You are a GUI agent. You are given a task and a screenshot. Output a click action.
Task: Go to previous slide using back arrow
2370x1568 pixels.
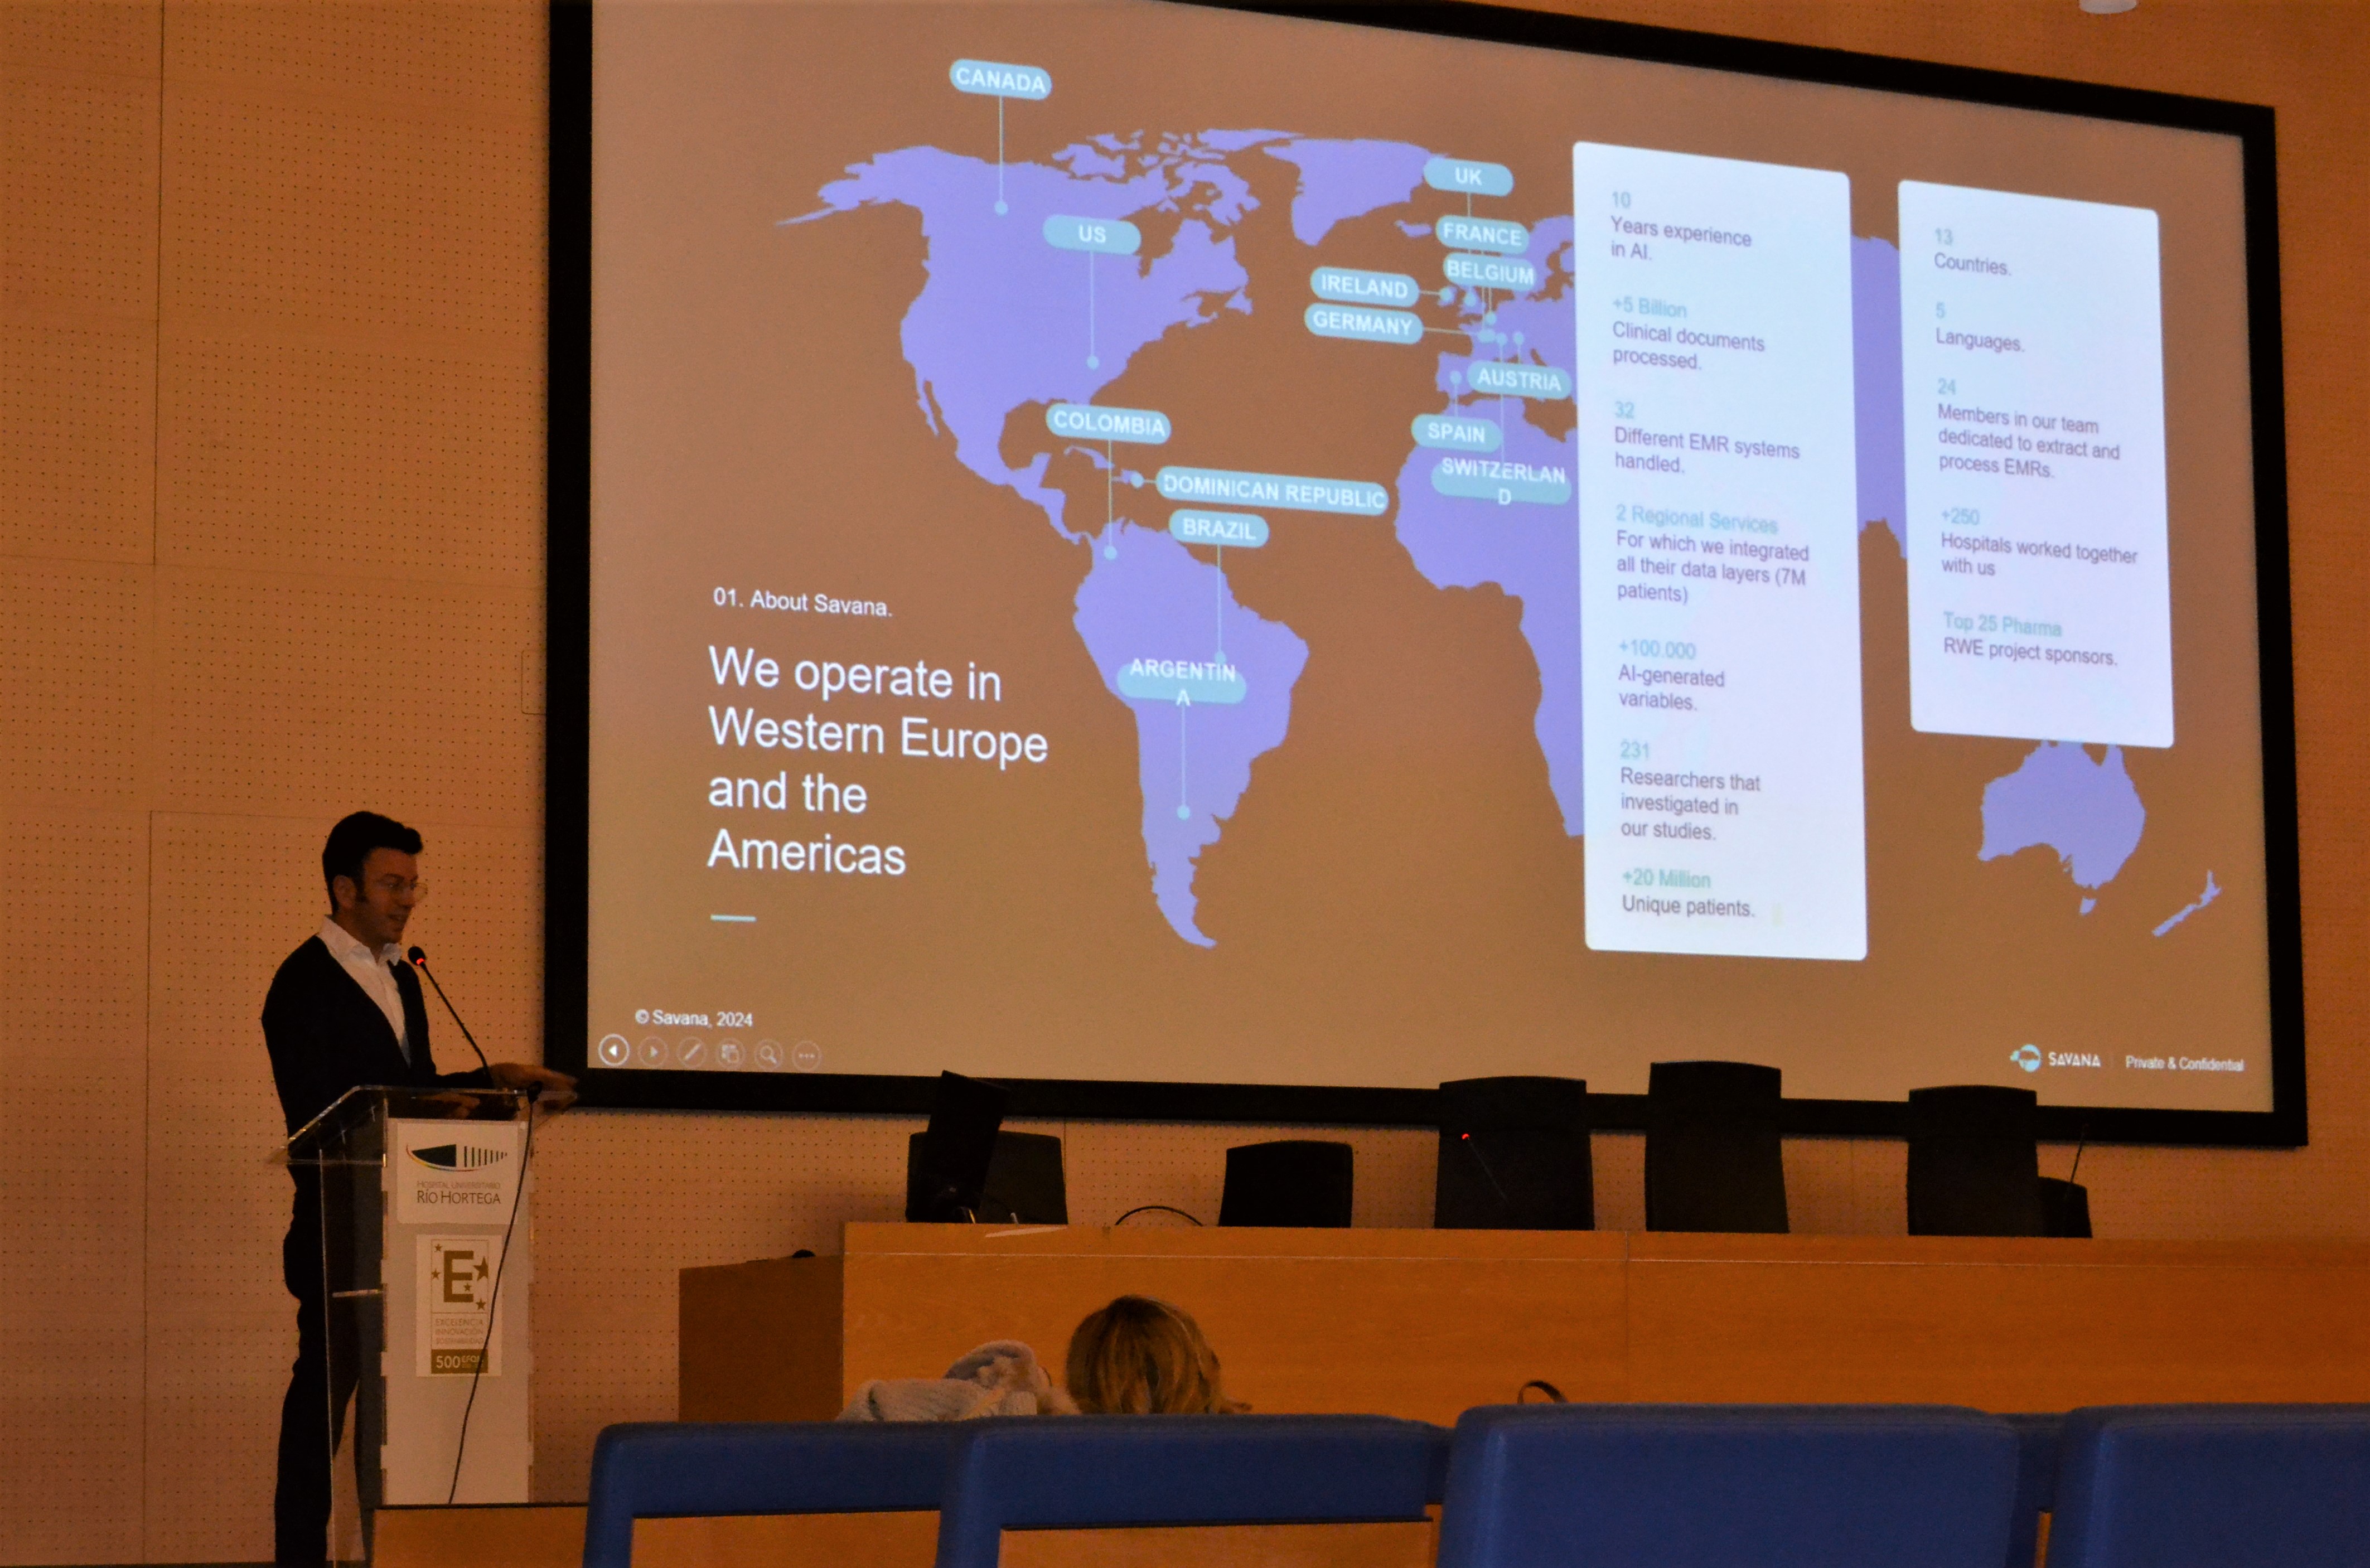[x=613, y=1051]
